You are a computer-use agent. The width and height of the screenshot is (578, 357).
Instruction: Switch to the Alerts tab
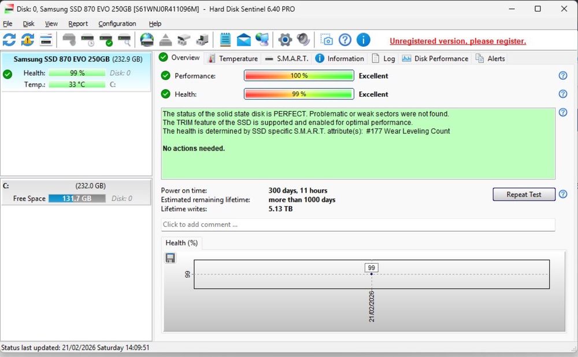(x=490, y=58)
